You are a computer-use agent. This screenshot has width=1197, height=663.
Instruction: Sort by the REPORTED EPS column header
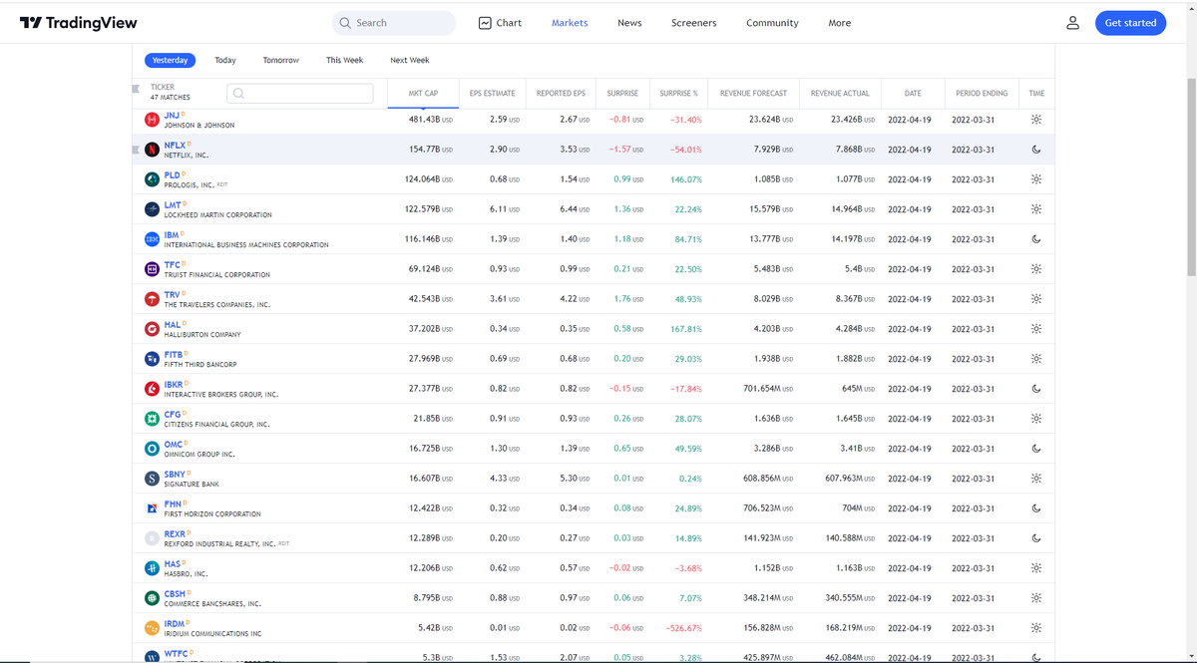561,94
